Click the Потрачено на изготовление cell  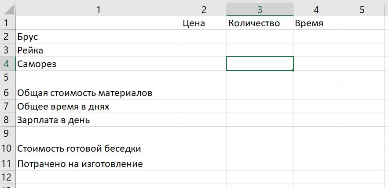pyautogui.click(x=98, y=163)
